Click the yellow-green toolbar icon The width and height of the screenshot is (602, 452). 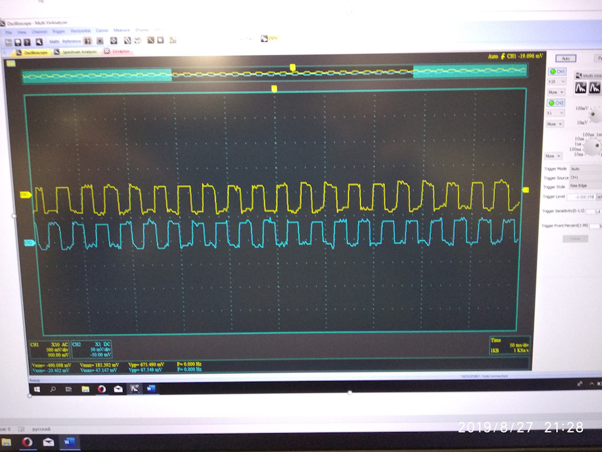[x=173, y=40]
